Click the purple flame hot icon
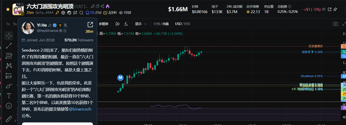 [x=108, y=6]
